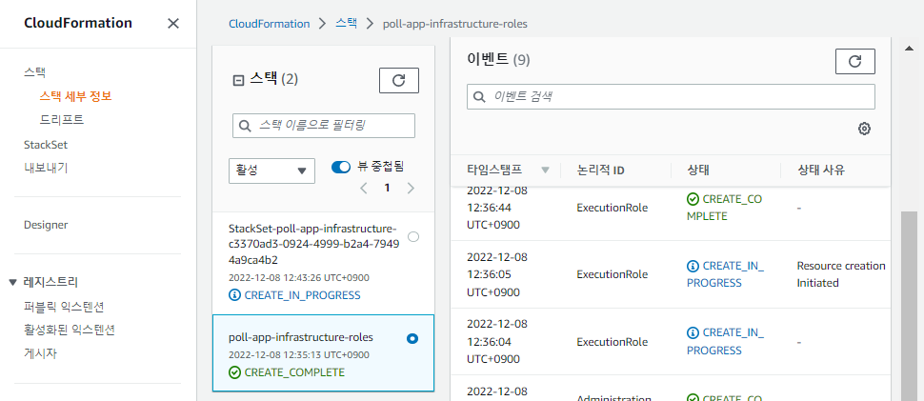Click the magnifier icon in event search
The width and height of the screenshot is (924, 401).
coord(480,96)
